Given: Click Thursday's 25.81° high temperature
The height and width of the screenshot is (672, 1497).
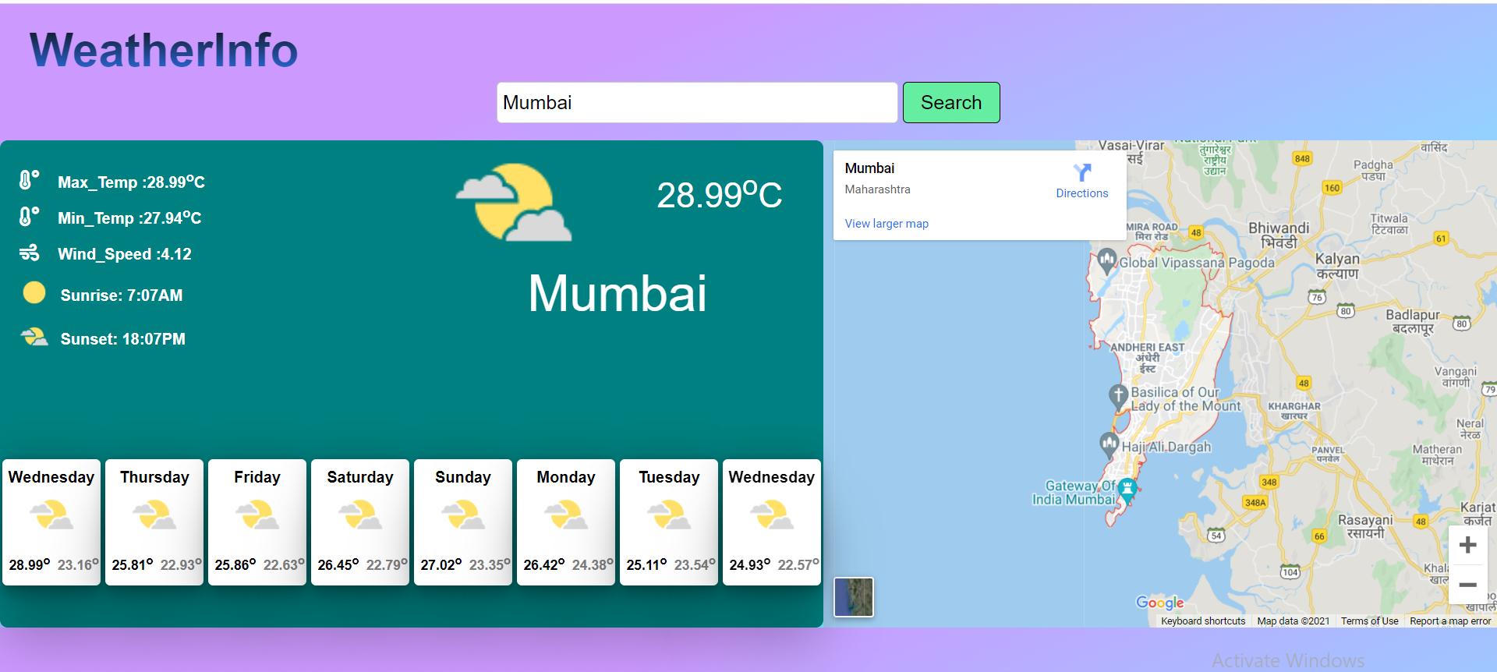Looking at the screenshot, I should coord(132,564).
